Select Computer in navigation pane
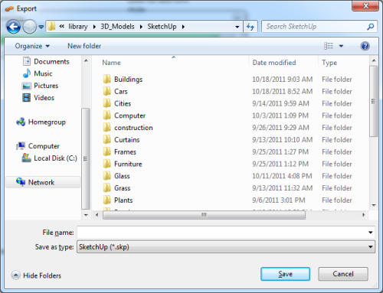 (38, 146)
